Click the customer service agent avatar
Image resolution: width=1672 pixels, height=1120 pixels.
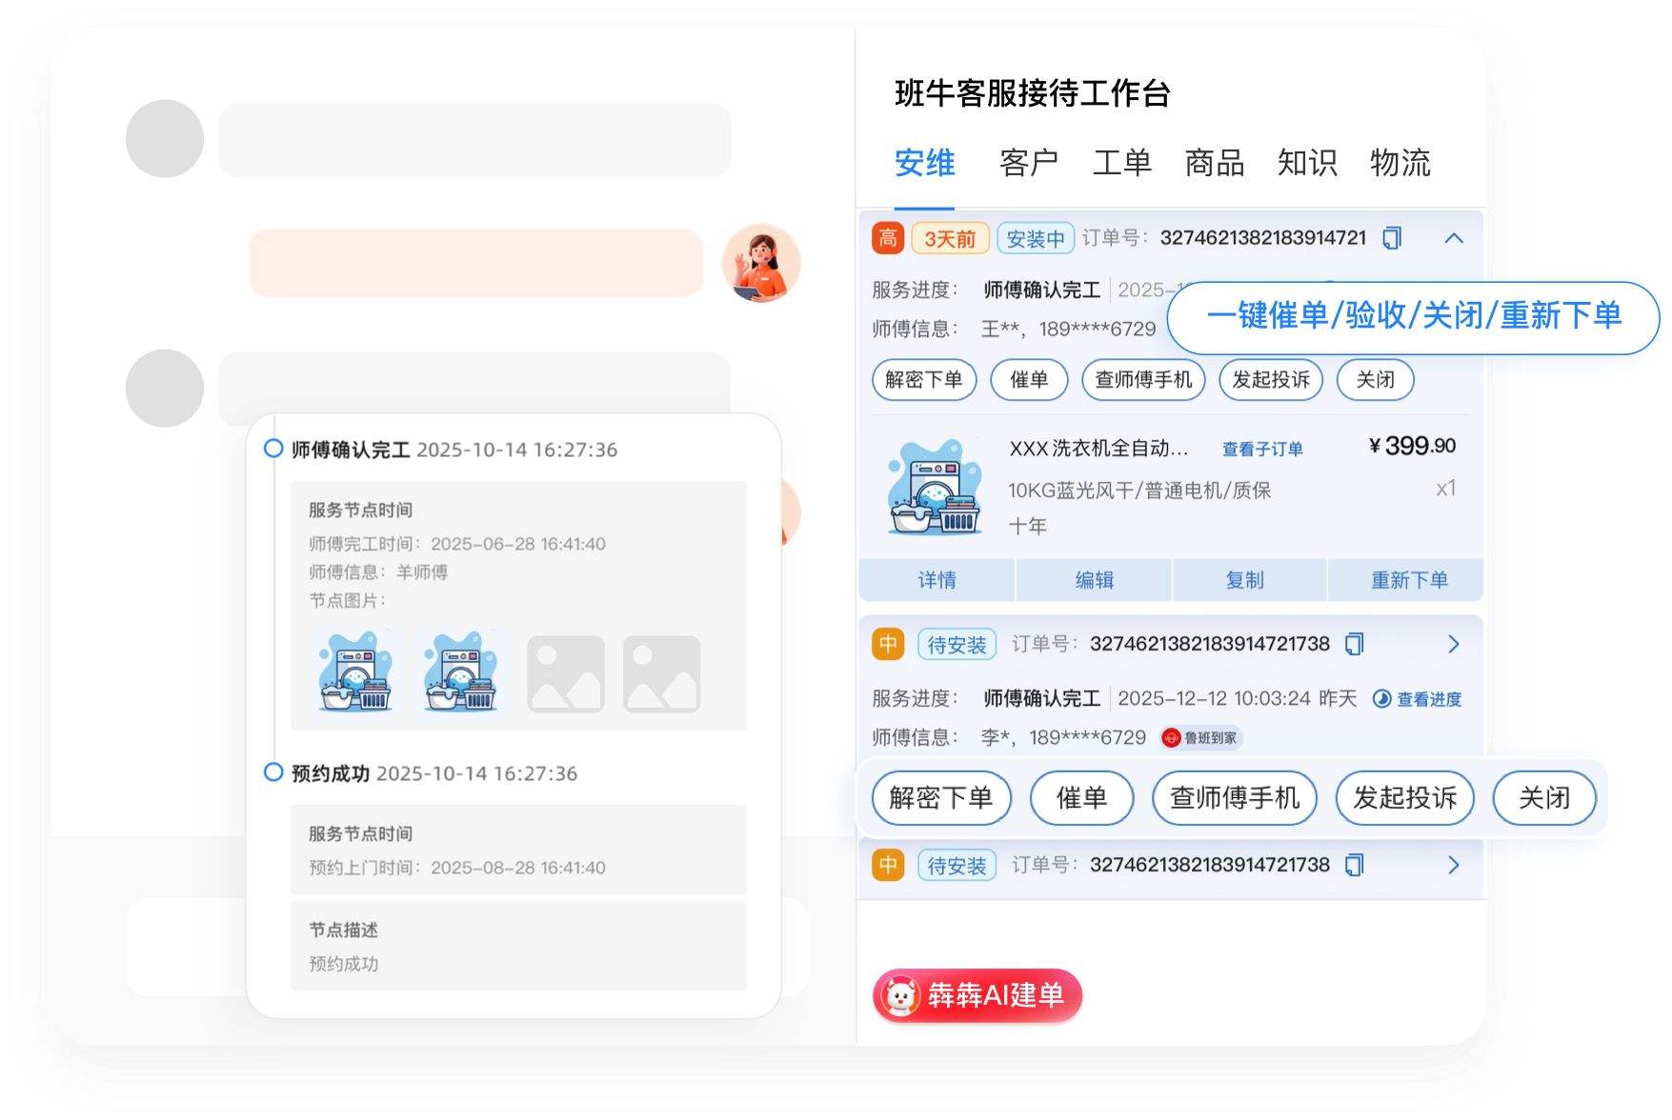[761, 263]
